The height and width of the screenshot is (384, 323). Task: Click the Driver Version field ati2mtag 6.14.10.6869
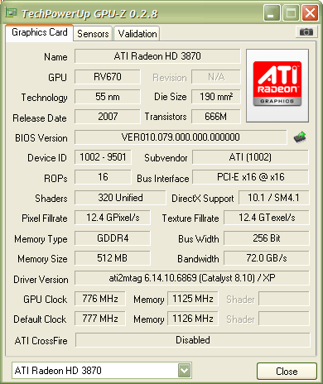pyautogui.click(x=192, y=278)
